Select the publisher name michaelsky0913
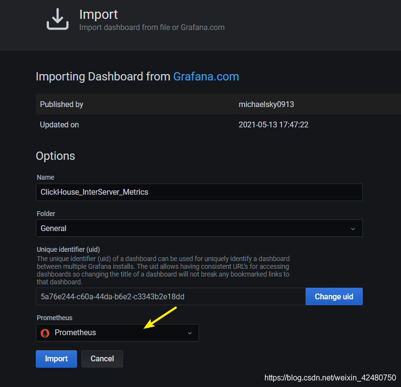The width and height of the screenshot is (401, 387). [266, 104]
